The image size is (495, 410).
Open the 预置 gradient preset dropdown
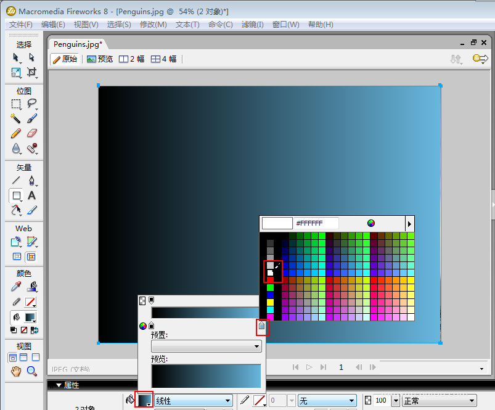tap(207, 346)
